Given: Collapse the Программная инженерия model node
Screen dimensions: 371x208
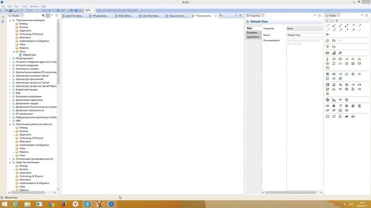Looking at the screenshot, I should click(x=10, y=20).
